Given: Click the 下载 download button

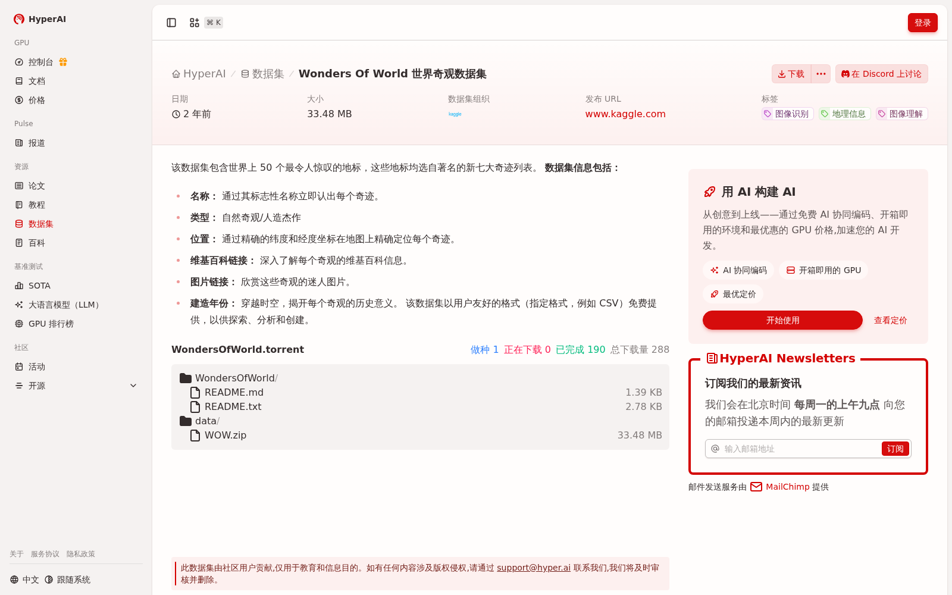Looking at the screenshot, I should (x=791, y=74).
